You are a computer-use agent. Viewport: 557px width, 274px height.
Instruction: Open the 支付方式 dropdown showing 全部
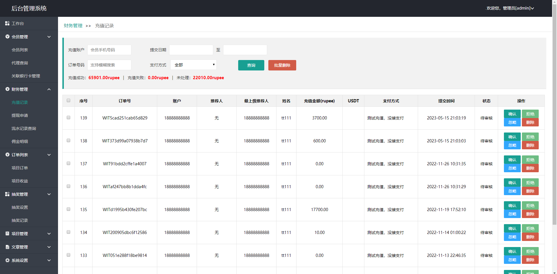[193, 65]
